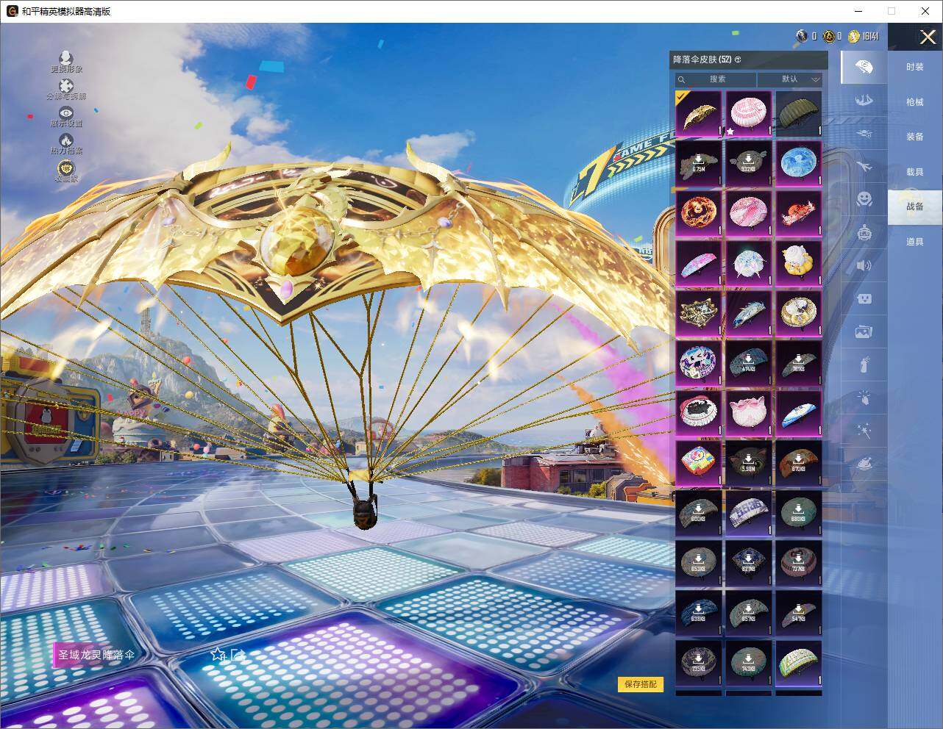Viewport: 943px width, 729px height.
Task: Click the 搜索 search field
Action: coord(716,79)
